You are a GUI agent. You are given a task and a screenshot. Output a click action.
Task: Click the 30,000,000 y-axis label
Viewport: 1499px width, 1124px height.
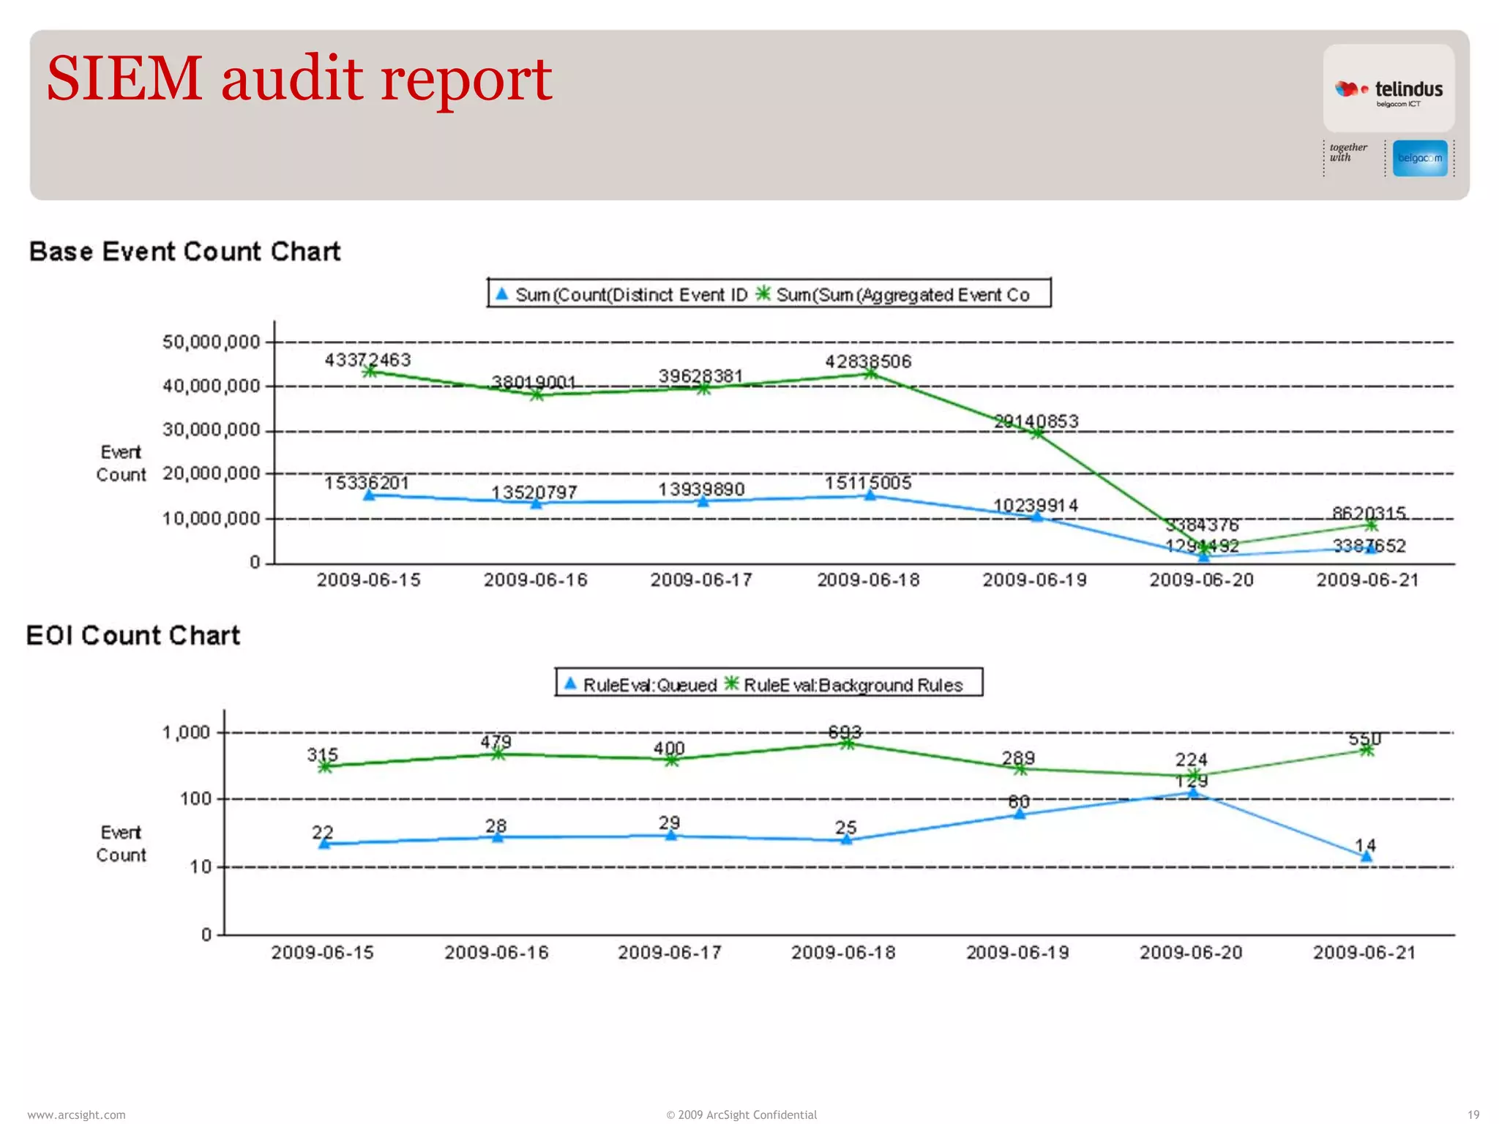[212, 430]
